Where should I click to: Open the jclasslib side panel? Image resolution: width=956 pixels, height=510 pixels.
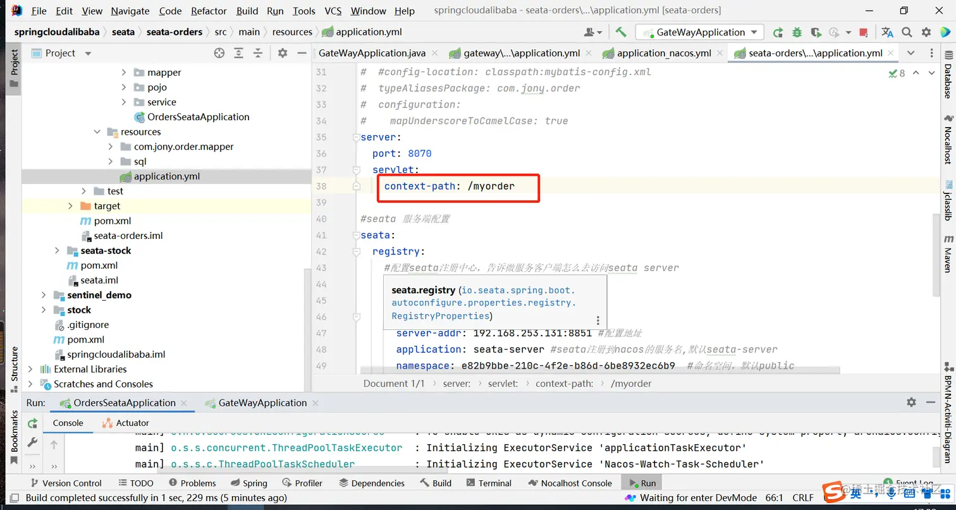[948, 201]
